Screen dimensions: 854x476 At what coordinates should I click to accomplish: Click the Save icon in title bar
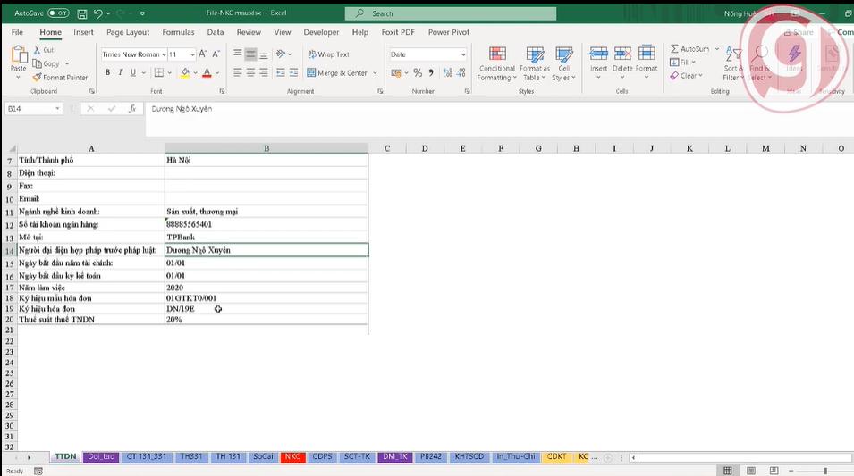click(82, 13)
